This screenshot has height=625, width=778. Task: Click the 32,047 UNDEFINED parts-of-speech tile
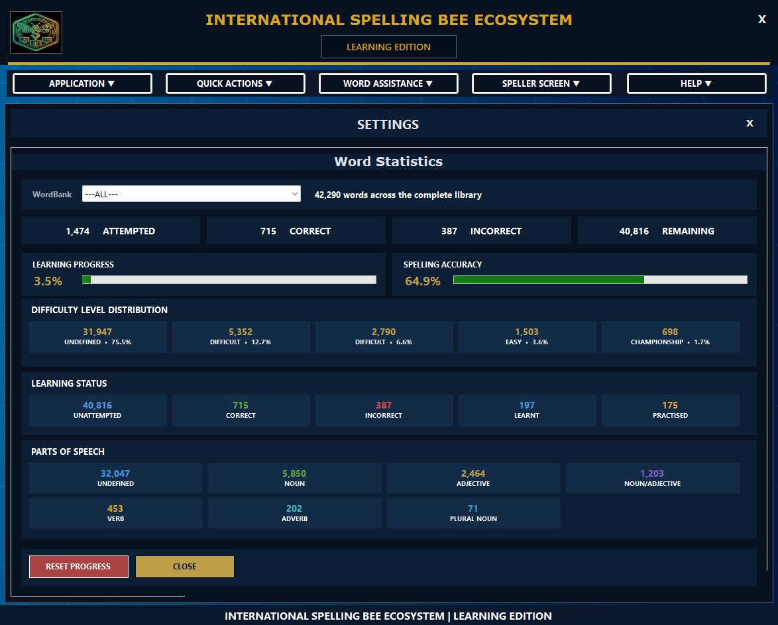pos(115,478)
